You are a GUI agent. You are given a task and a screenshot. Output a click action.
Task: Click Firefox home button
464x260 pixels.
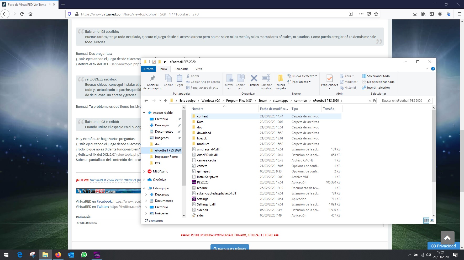tap(30, 14)
